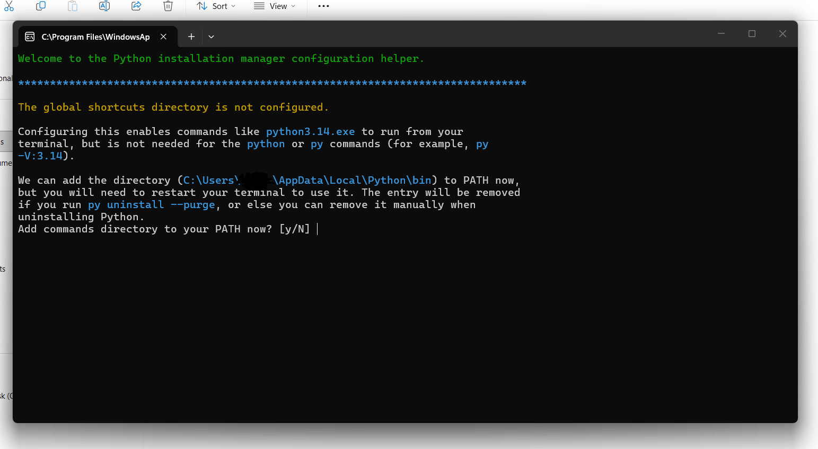Screen dimensions: 818x449
Task: Close the terminal window
Action: click(782, 33)
